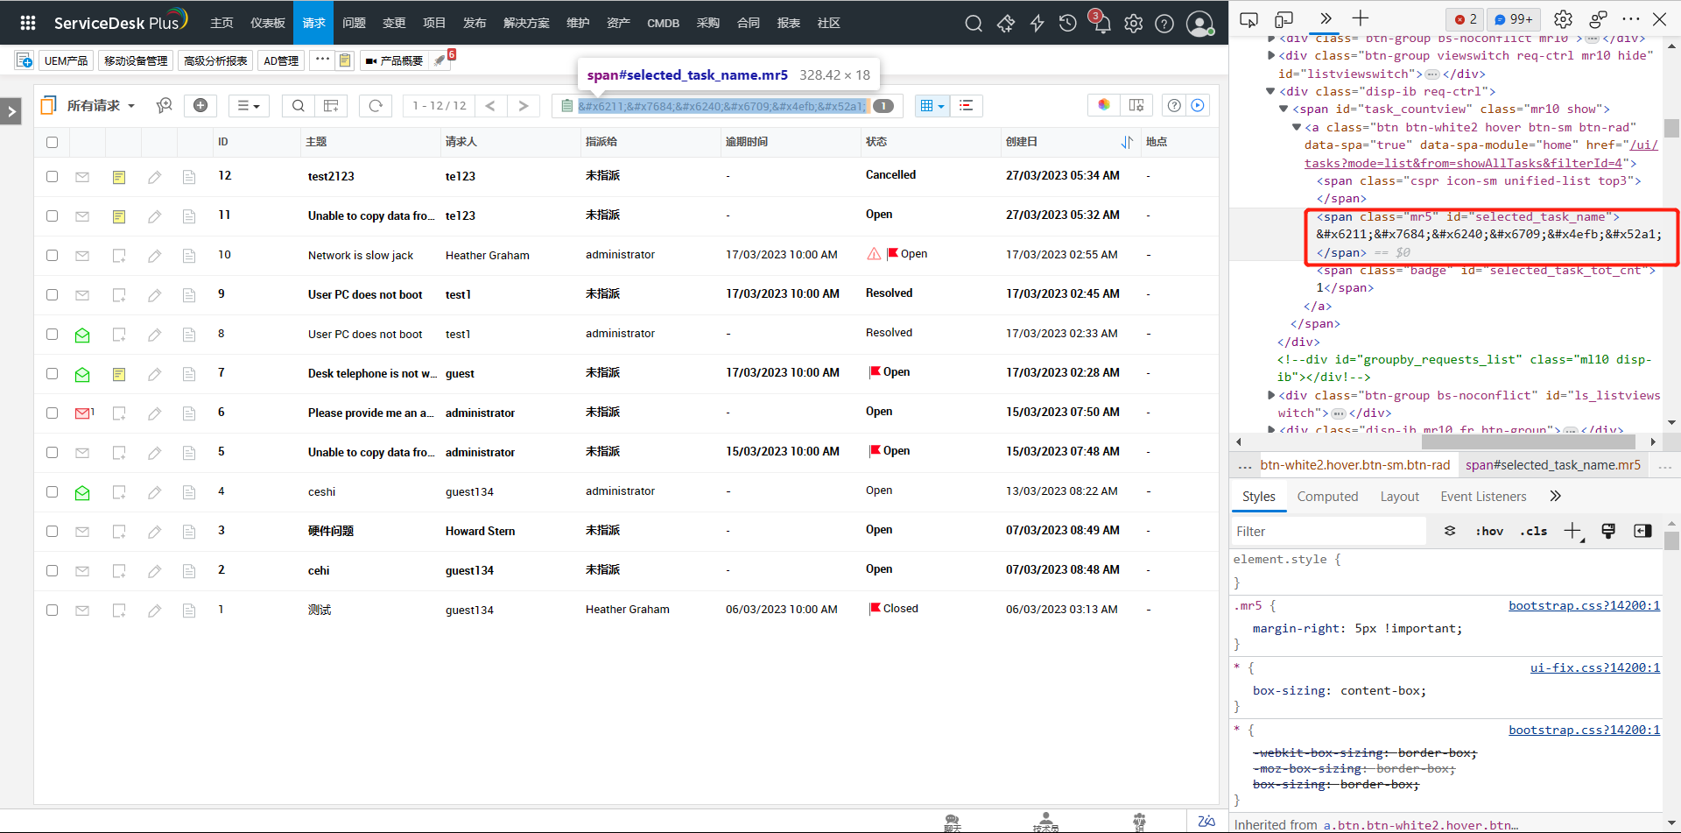
Task: Open the advanced search icon beside 所有请求
Action: pos(165,105)
